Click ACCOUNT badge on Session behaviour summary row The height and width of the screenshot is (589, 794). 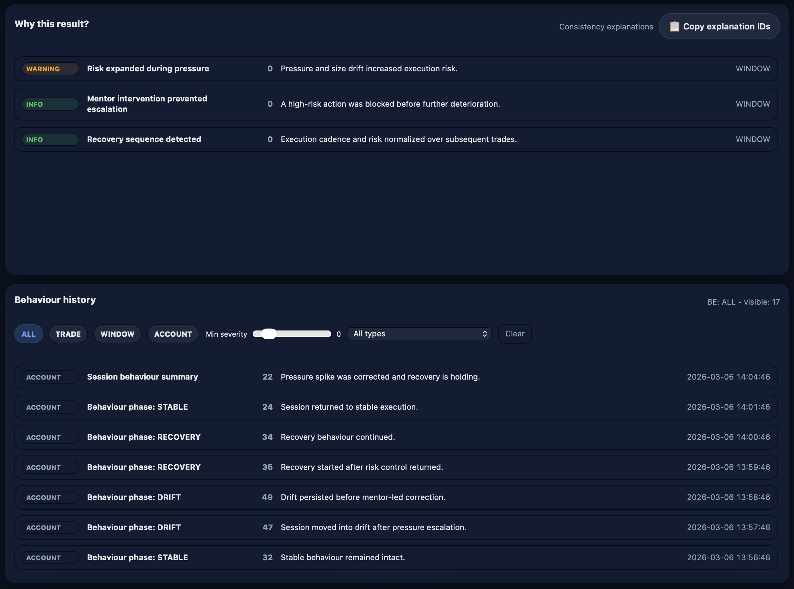[50, 377]
